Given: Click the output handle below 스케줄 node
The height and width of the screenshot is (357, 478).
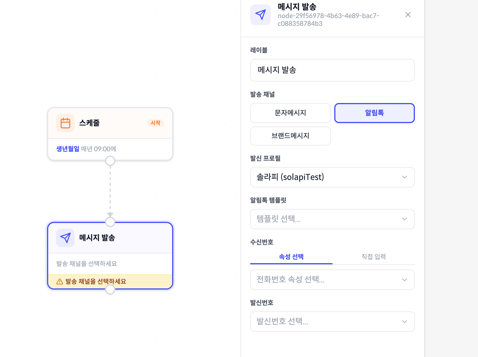Looking at the screenshot, I should [110, 161].
